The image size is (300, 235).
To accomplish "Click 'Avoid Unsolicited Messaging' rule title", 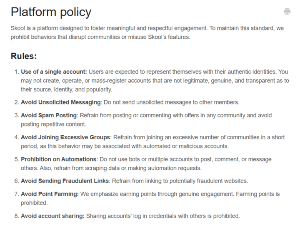I will point(61,102).
